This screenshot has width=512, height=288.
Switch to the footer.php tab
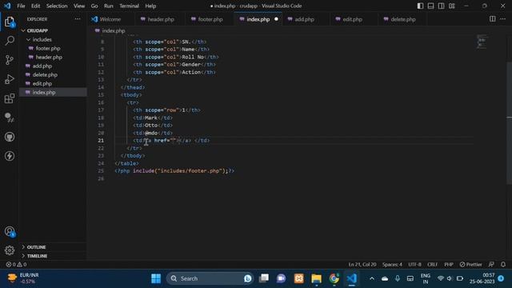pyautogui.click(x=210, y=19)
